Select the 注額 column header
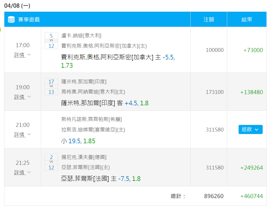270x209 pixels. click(x=209, y=19)
